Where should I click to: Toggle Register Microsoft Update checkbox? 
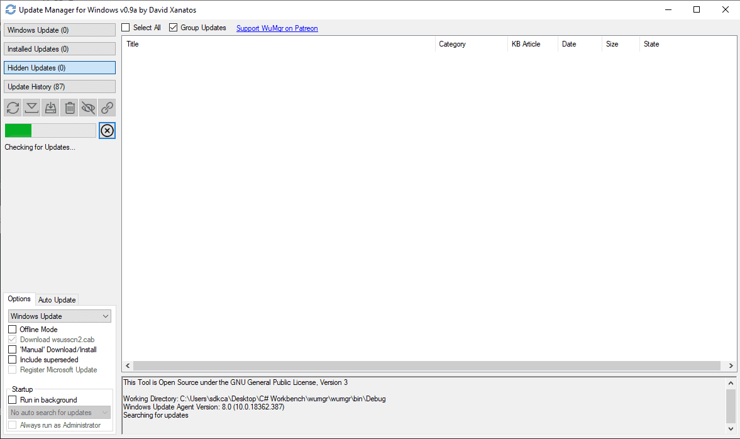(x=13, y=370)
